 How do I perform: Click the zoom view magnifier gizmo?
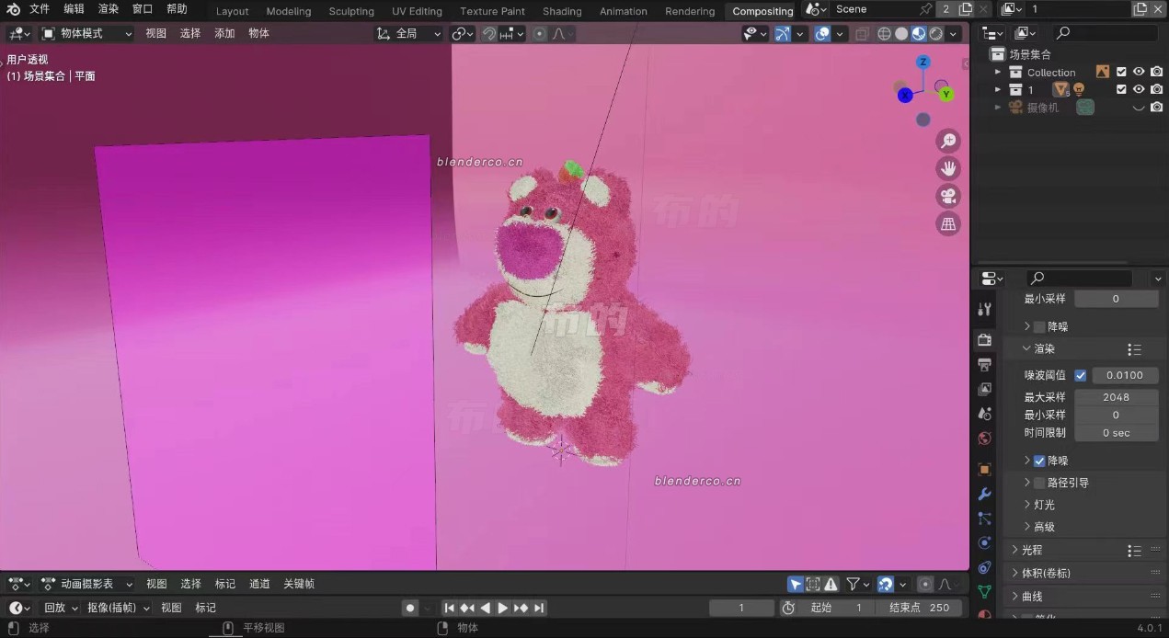tap(948, 141)
